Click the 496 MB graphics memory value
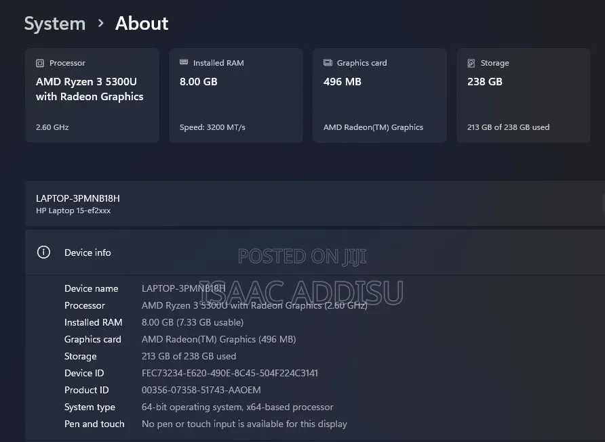 coord(343,82)
